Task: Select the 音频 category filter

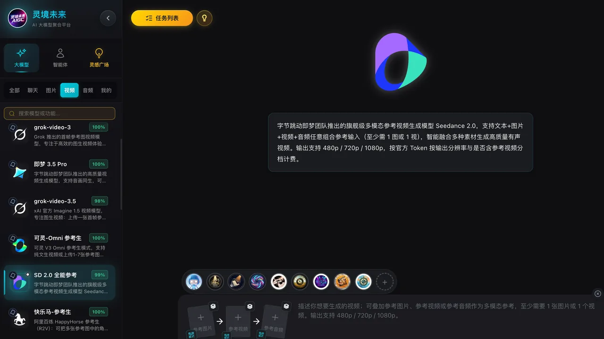Action: pos(88,90)
